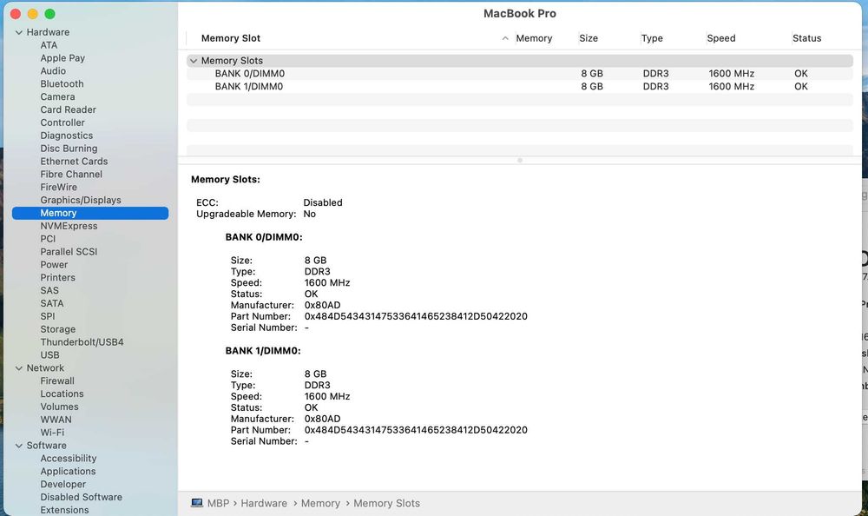The height and width of the screenshot is (516, 868).
Task: Collapse the Hardware section in sidebar
Action: tap(19, 33)
